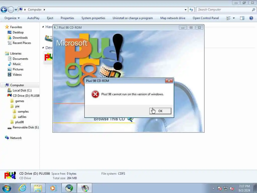Open the taskbar clock and date
The height and width of the screenshot is (193, 257).
pyautogui.click(x=244, y=188)
